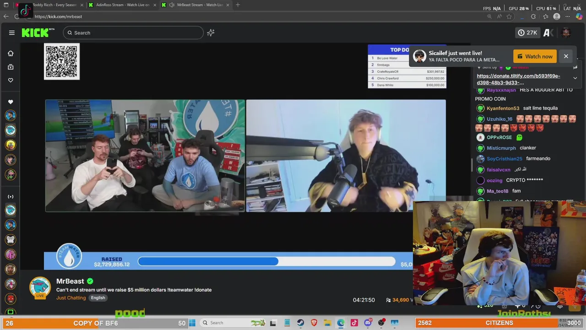Open the MrBeast channel name link
586x330 pixels.
(70, 281)
